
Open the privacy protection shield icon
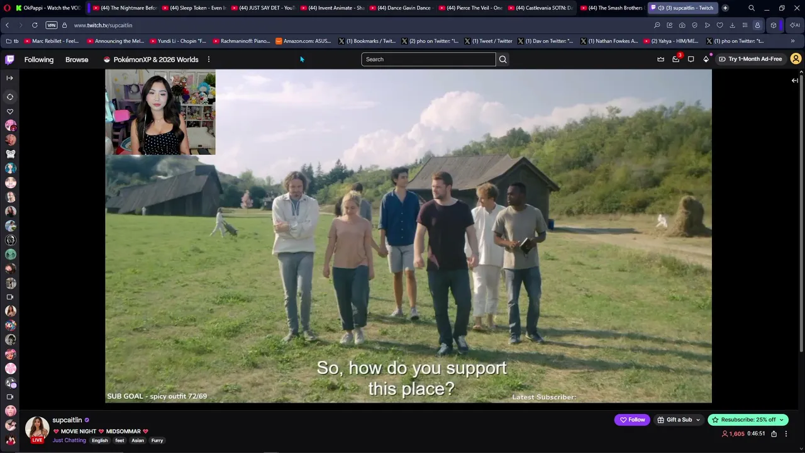(x=694, y=25)
